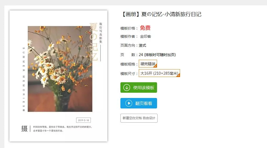Click the 使用该模板 button
The width and height of the screenshot is (267, 148).
tap(139, 87)
